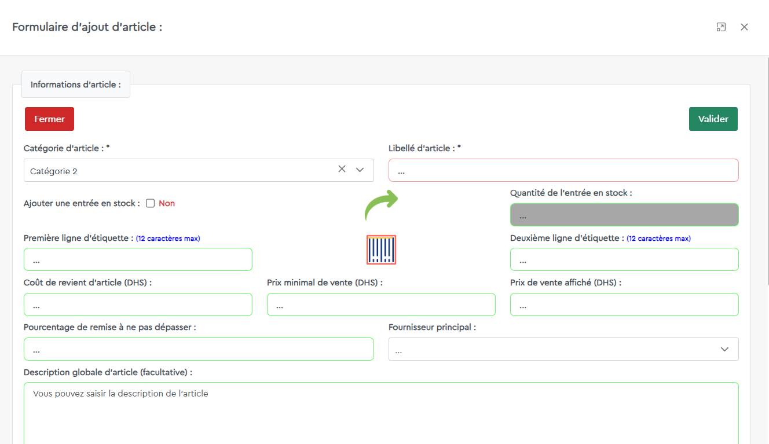Click the green Valider button
Viewport: 769px width, 444px height.
[x=713, y=119]
